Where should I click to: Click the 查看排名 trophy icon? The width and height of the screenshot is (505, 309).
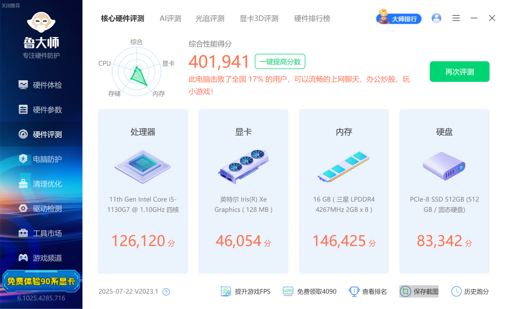(x=354, y=291)
